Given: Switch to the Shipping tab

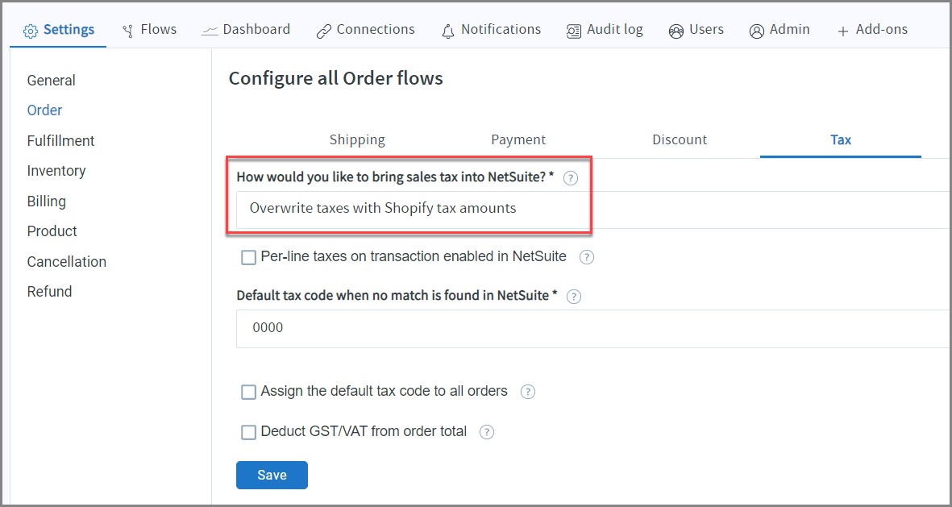Looking at the screenshot, I should tap(357, 140).
